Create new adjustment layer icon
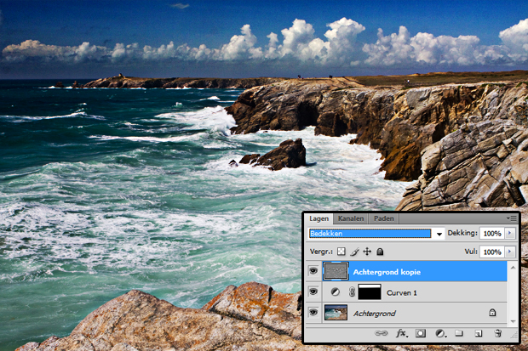The image size is (528, 351). (x=440, y=333)
